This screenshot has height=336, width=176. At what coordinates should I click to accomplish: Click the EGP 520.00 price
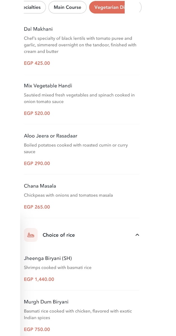click(x=37, y=113)
